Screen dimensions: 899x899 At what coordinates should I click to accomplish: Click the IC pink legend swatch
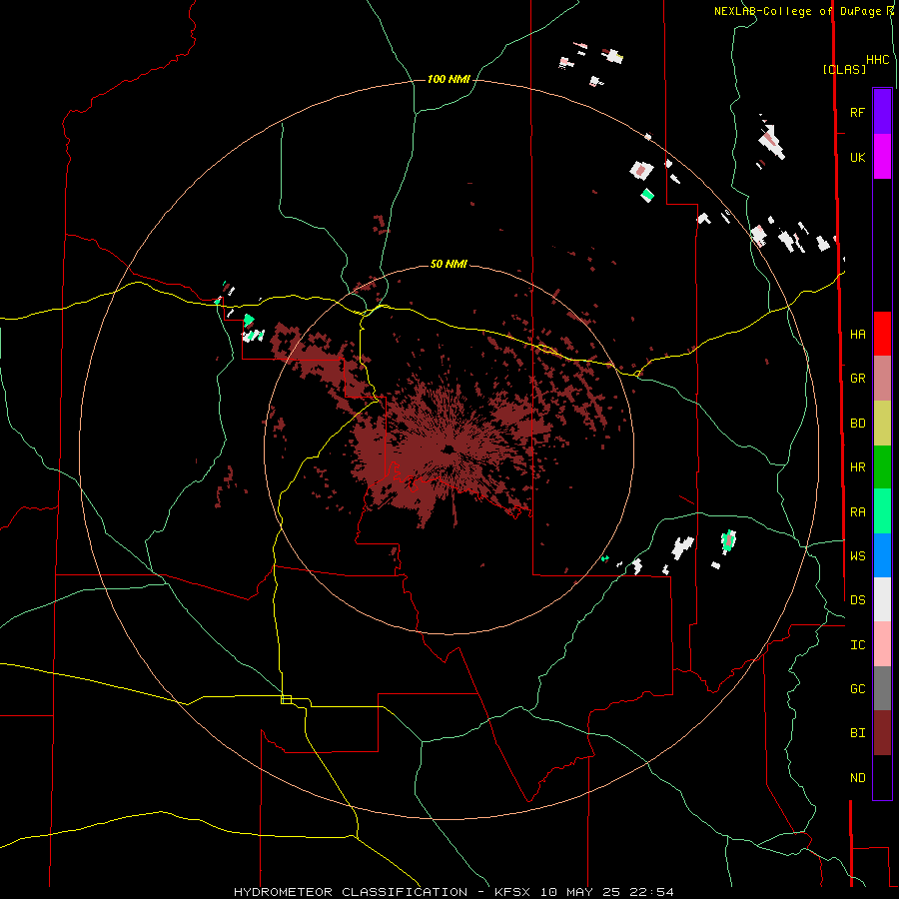click(x=882, y=644)
